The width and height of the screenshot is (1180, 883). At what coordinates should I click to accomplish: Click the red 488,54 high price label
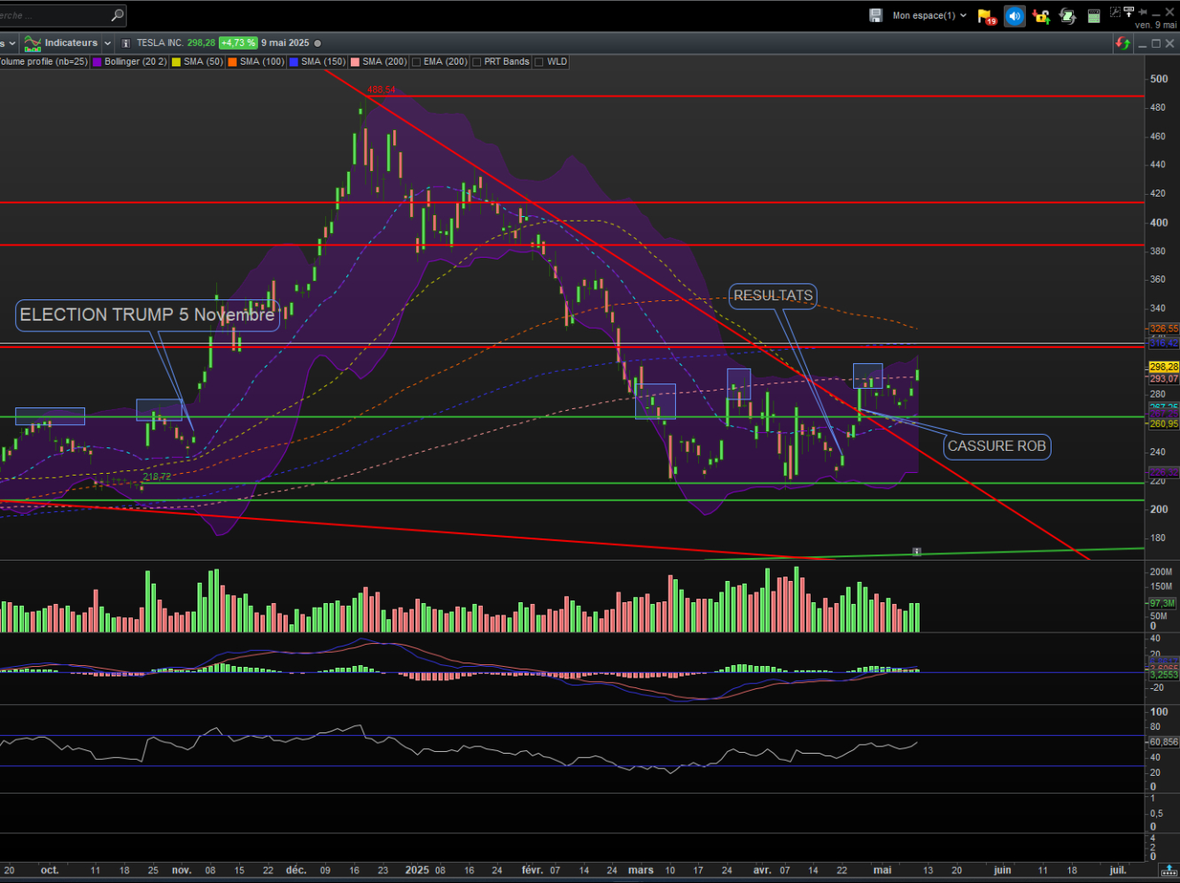click(x=381, y=89)
